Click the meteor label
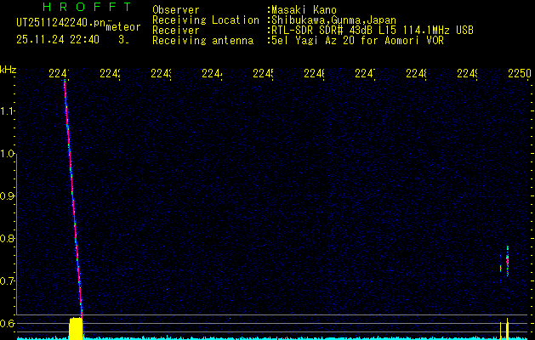Image resolution: width=535 pixels, height=340 pixels. point(123,27)
